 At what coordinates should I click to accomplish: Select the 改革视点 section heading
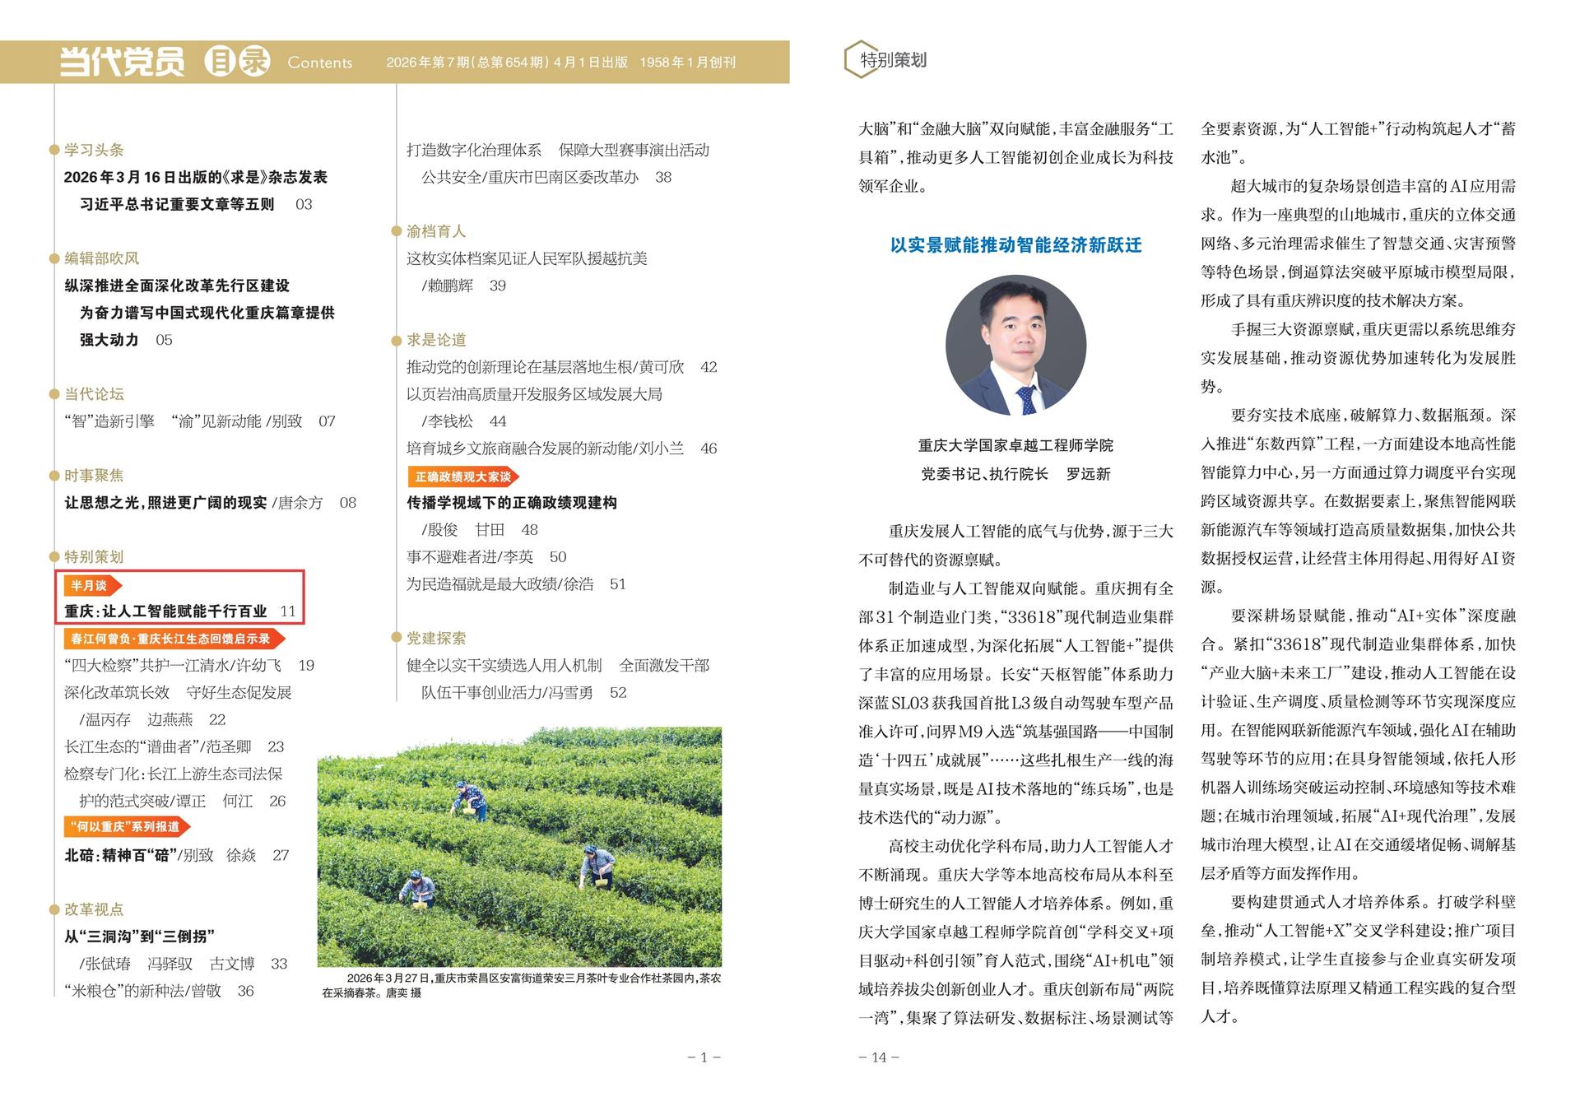coord(94,909)
